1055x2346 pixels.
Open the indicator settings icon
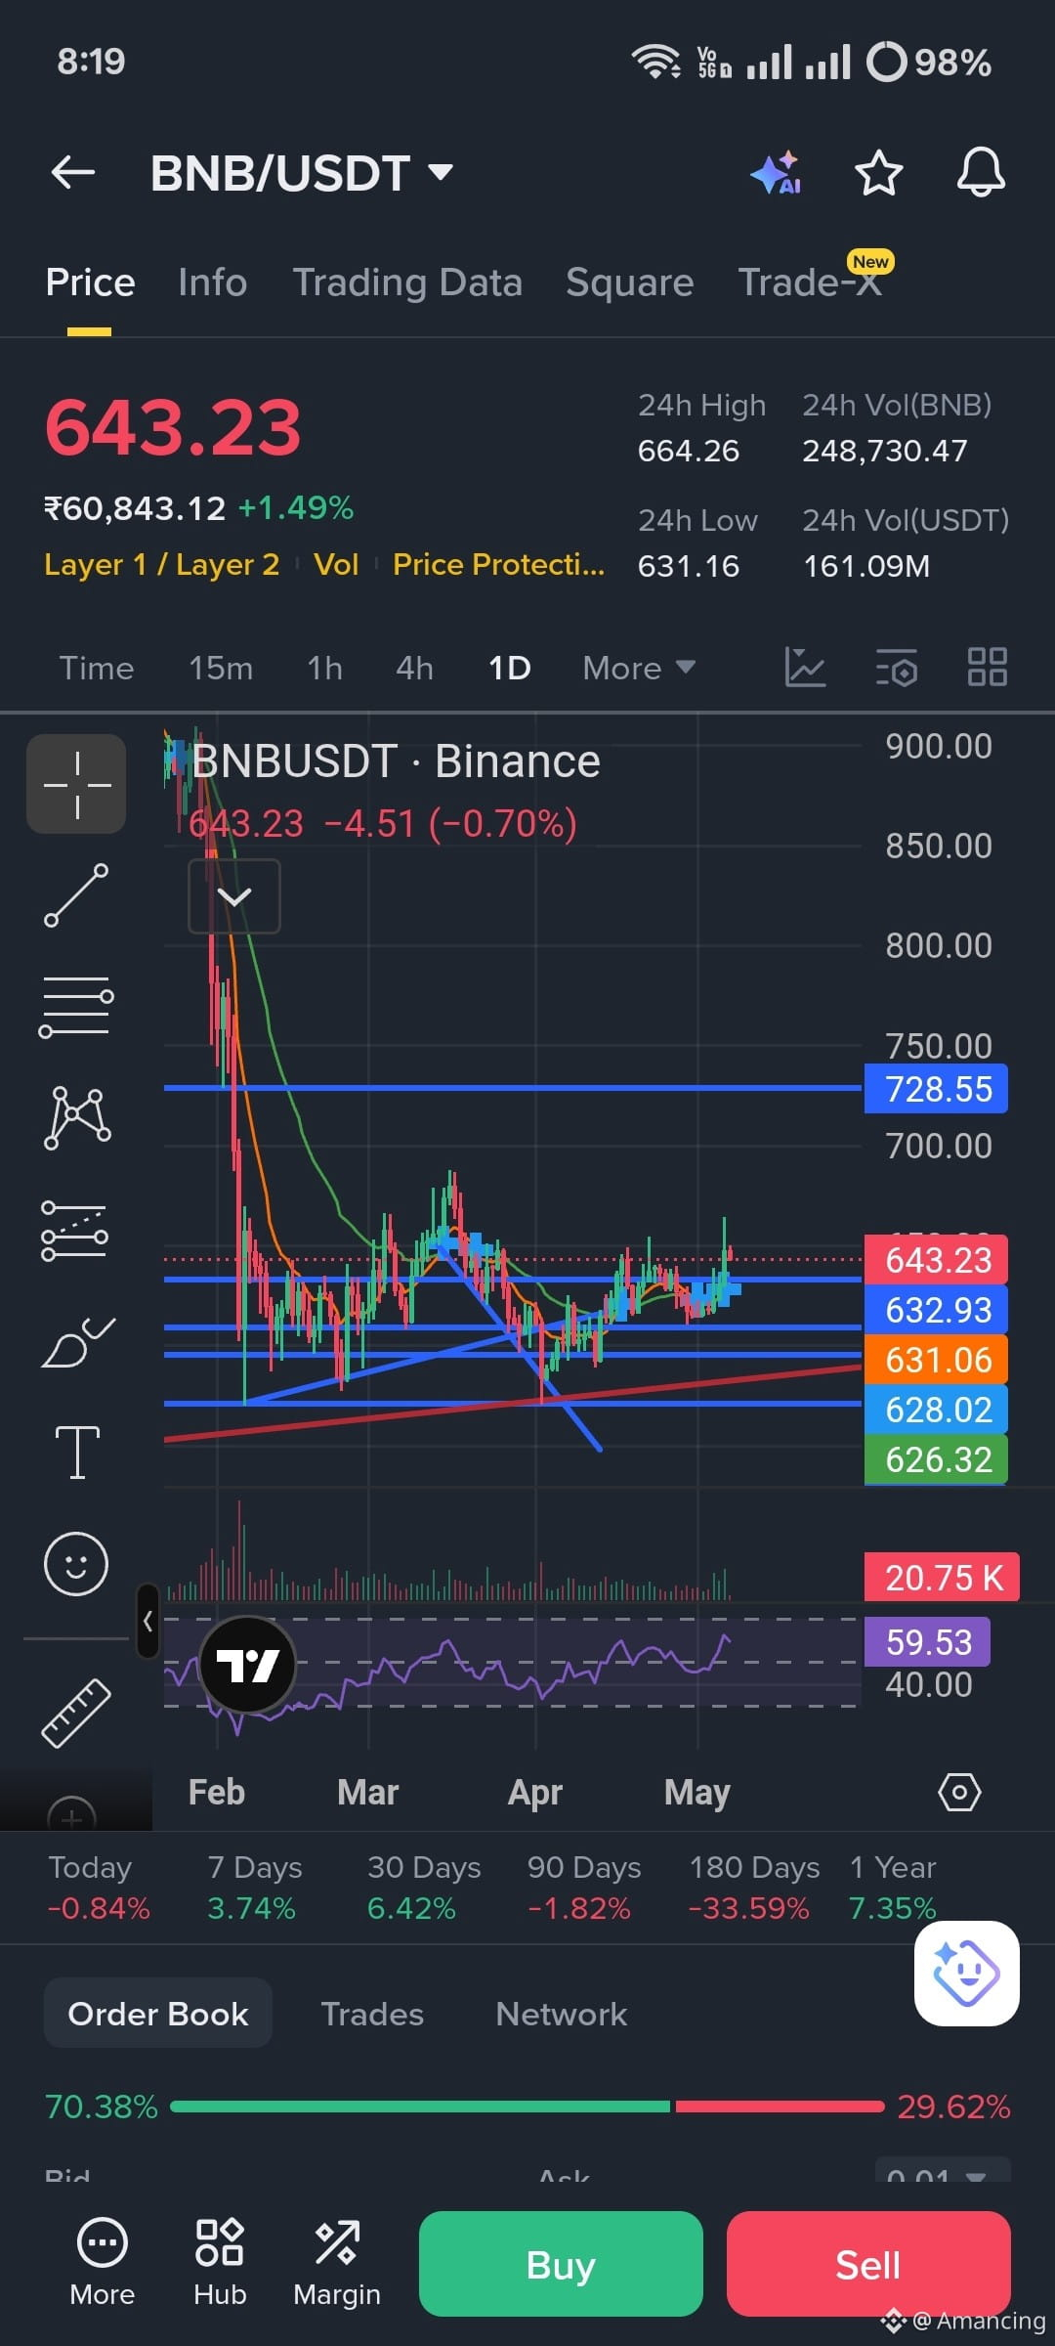pos(896,668)
